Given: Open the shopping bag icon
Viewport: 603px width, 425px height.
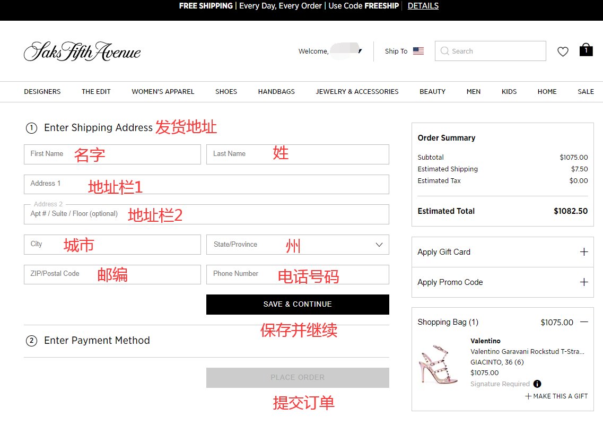Looking at the screenshot, I should (x=586, y=50).
